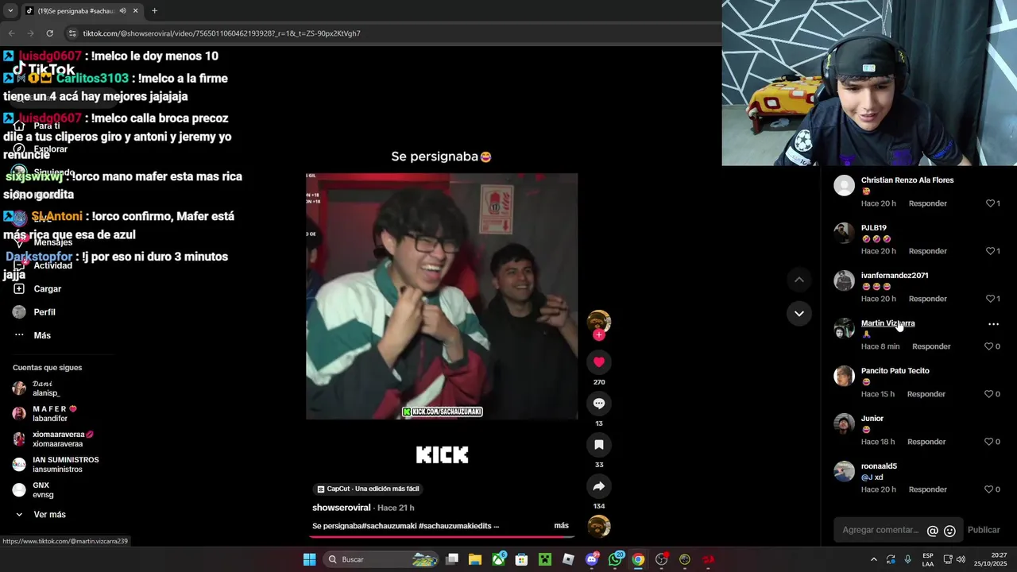
Task: Like the video with the heart icon
Action: point(599,362)
